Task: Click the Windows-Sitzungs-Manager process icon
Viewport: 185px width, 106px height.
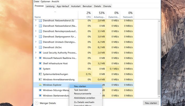Action: point(40,90)
